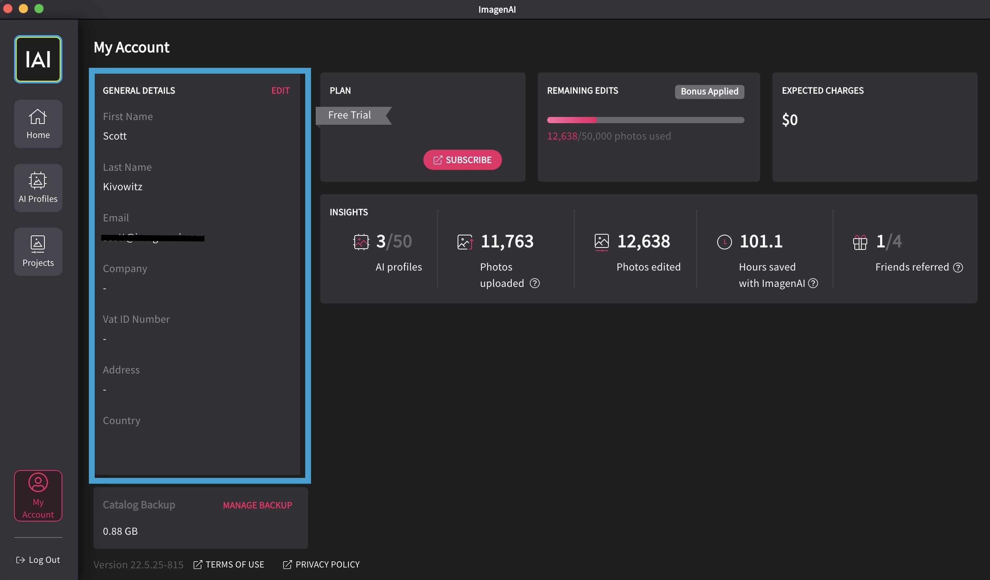Click the external-link icon beside Privacy Policy

288,565
